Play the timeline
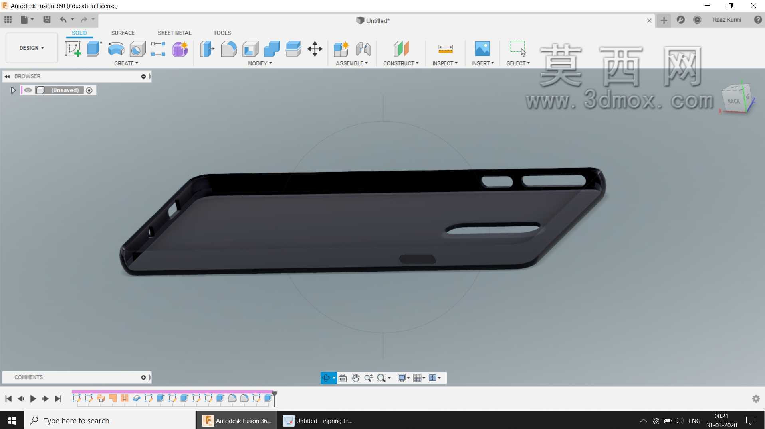765x429 pixels. point(33,399)
